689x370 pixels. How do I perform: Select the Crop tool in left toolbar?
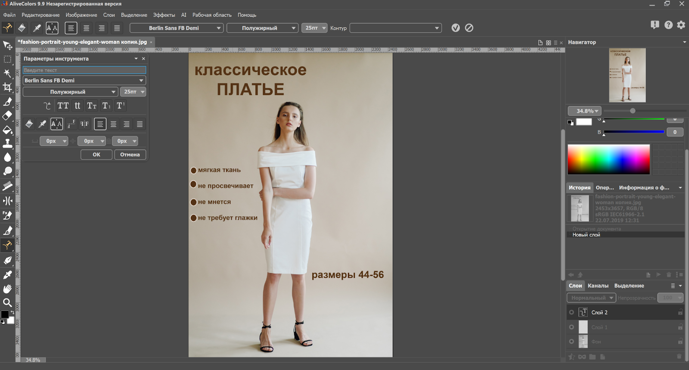click(7, 87)
